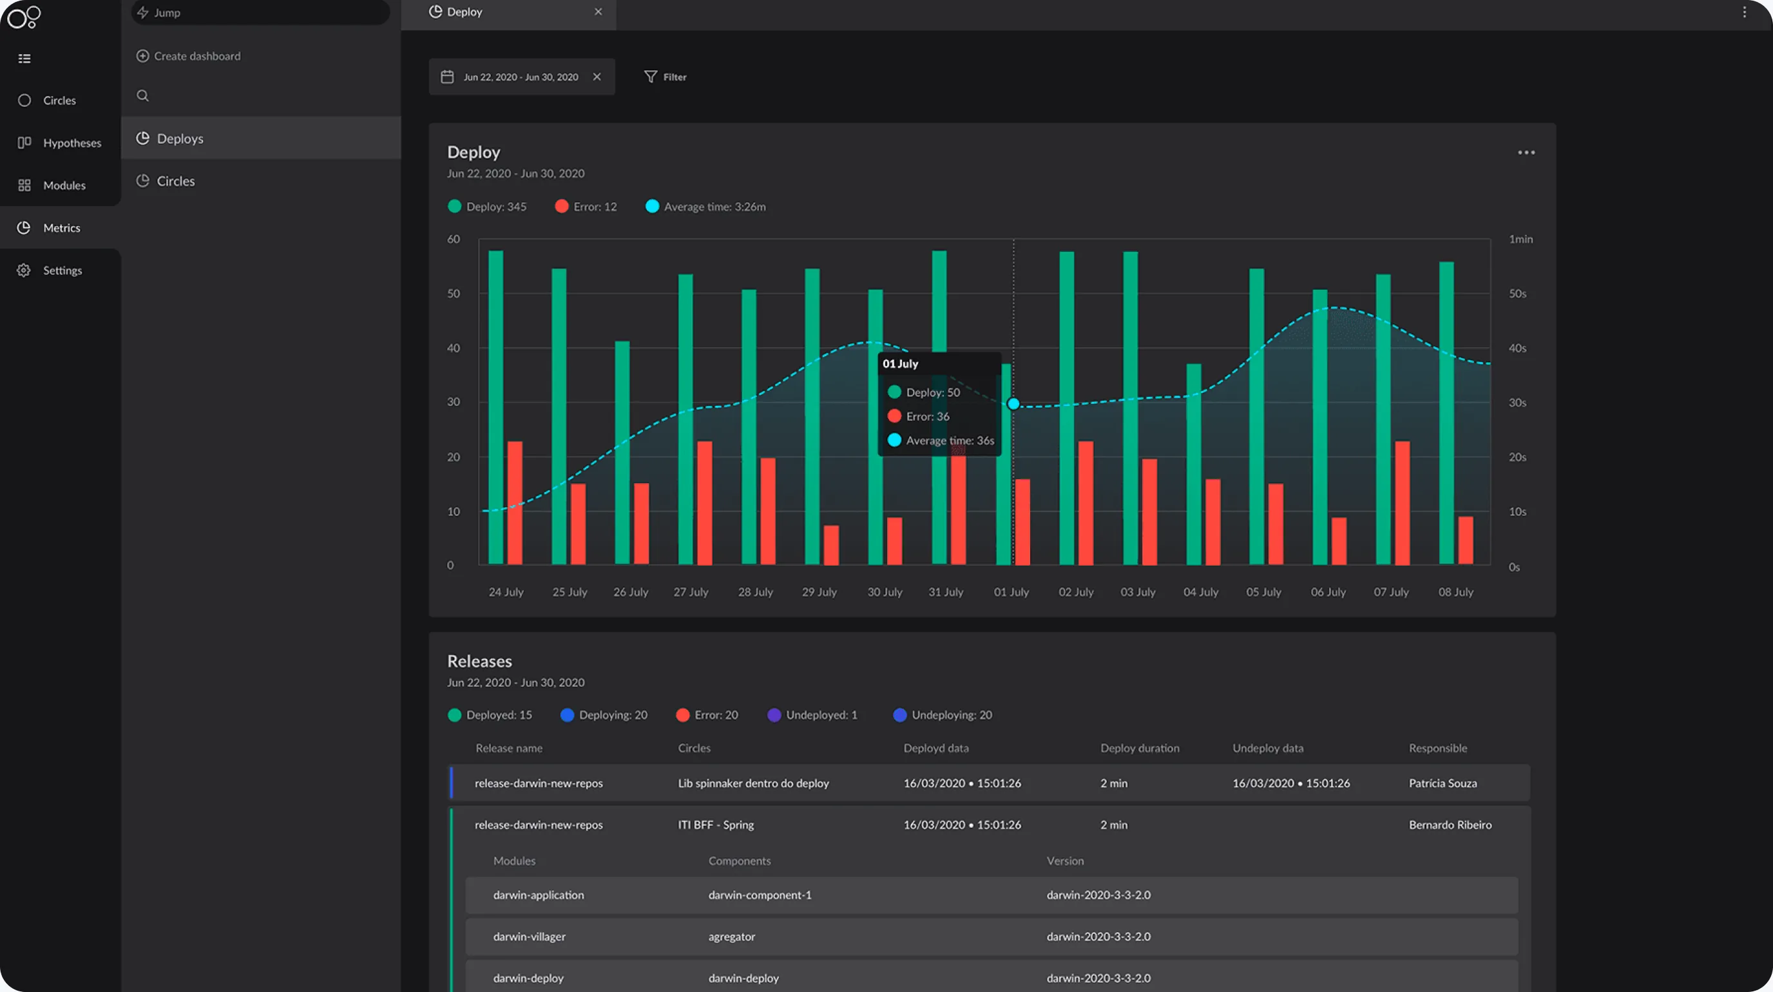1773x992 pixels.
Task: Toggle the Undeployed: 1 release filter
Action: 812,716
